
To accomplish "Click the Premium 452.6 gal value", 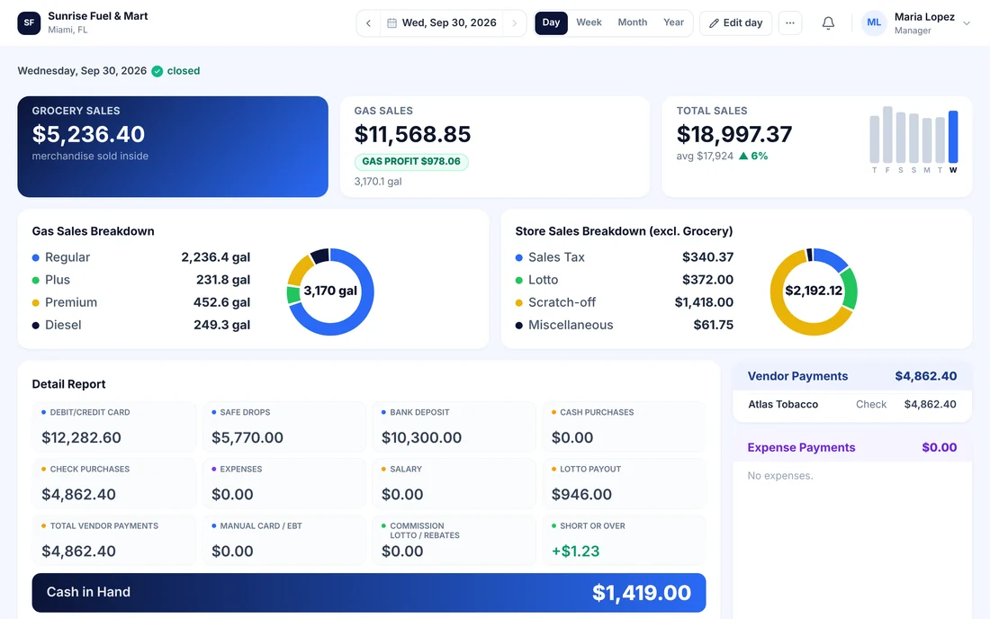I will [221, 303].
